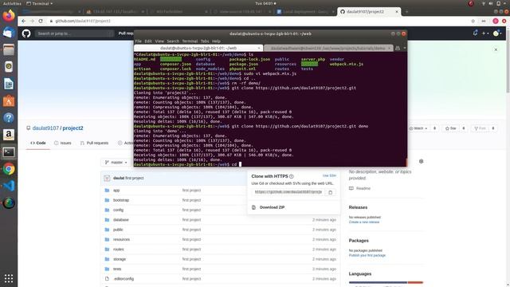Open LibreOffice Writer from the dock

9,84
